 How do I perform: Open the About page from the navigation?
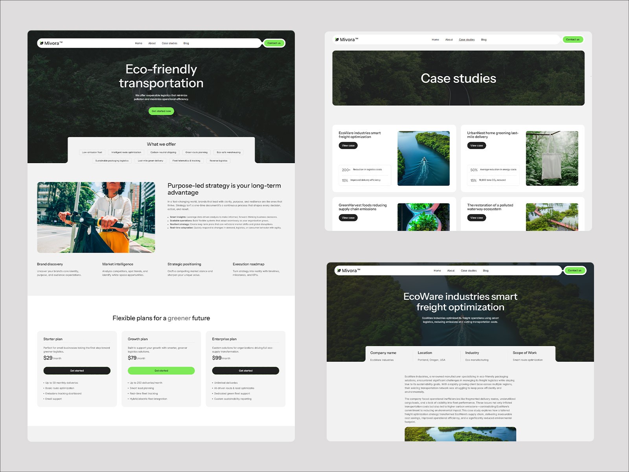(152, 43)
